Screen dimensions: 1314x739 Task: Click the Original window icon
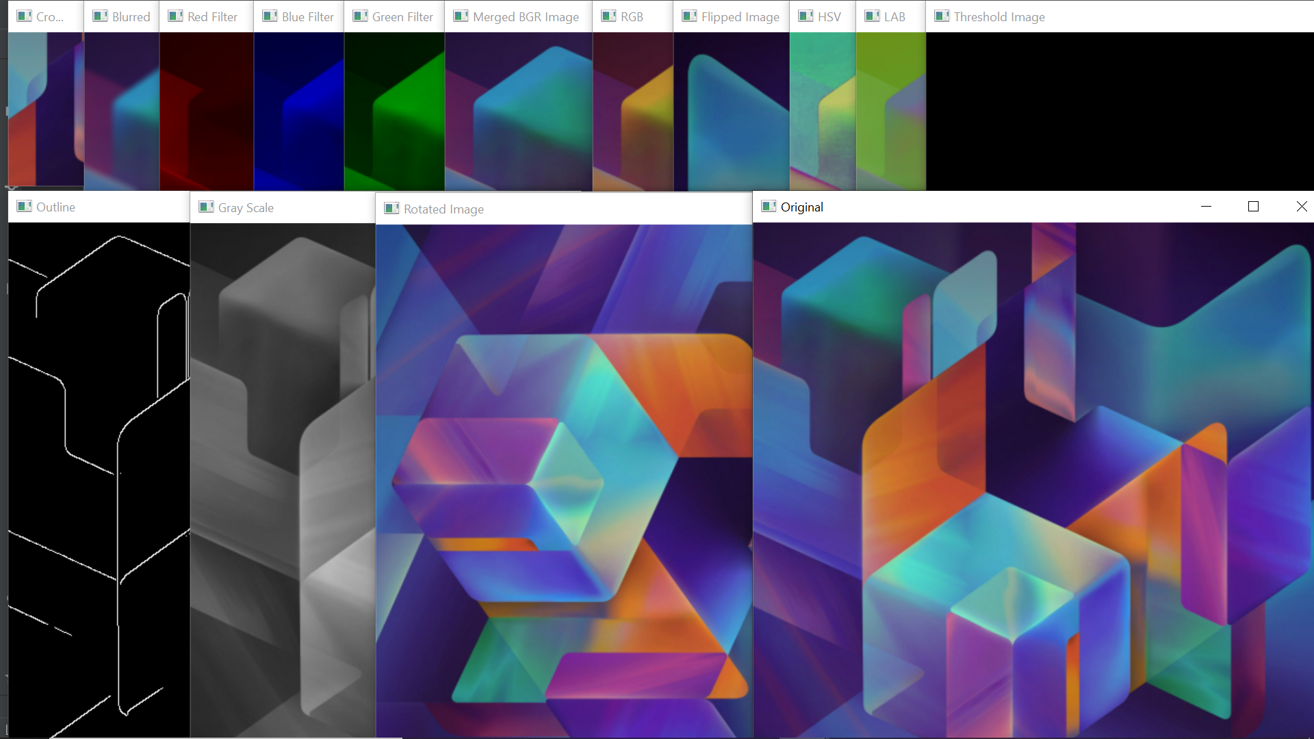769,207
